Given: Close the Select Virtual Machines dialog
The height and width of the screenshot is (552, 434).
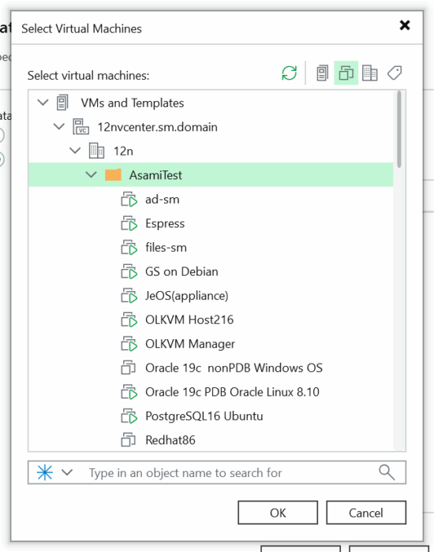Looking at the screenshot, I should pos(405,25).
